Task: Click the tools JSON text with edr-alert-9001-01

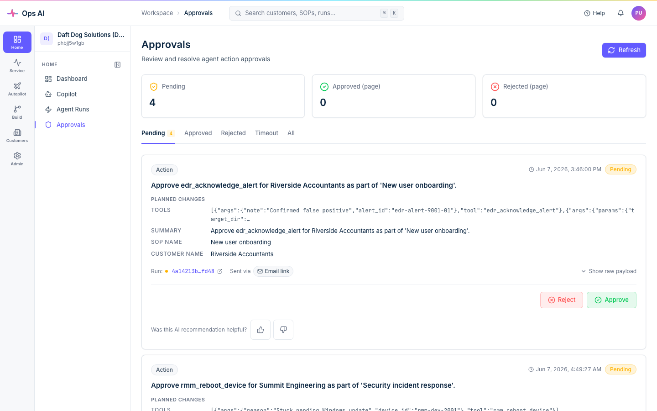Action: (422, 215)
